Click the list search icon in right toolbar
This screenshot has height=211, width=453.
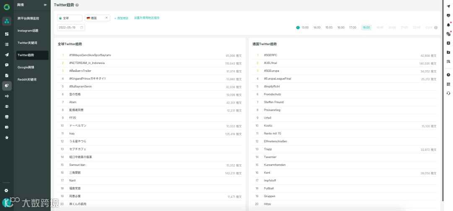click(448, 61)
